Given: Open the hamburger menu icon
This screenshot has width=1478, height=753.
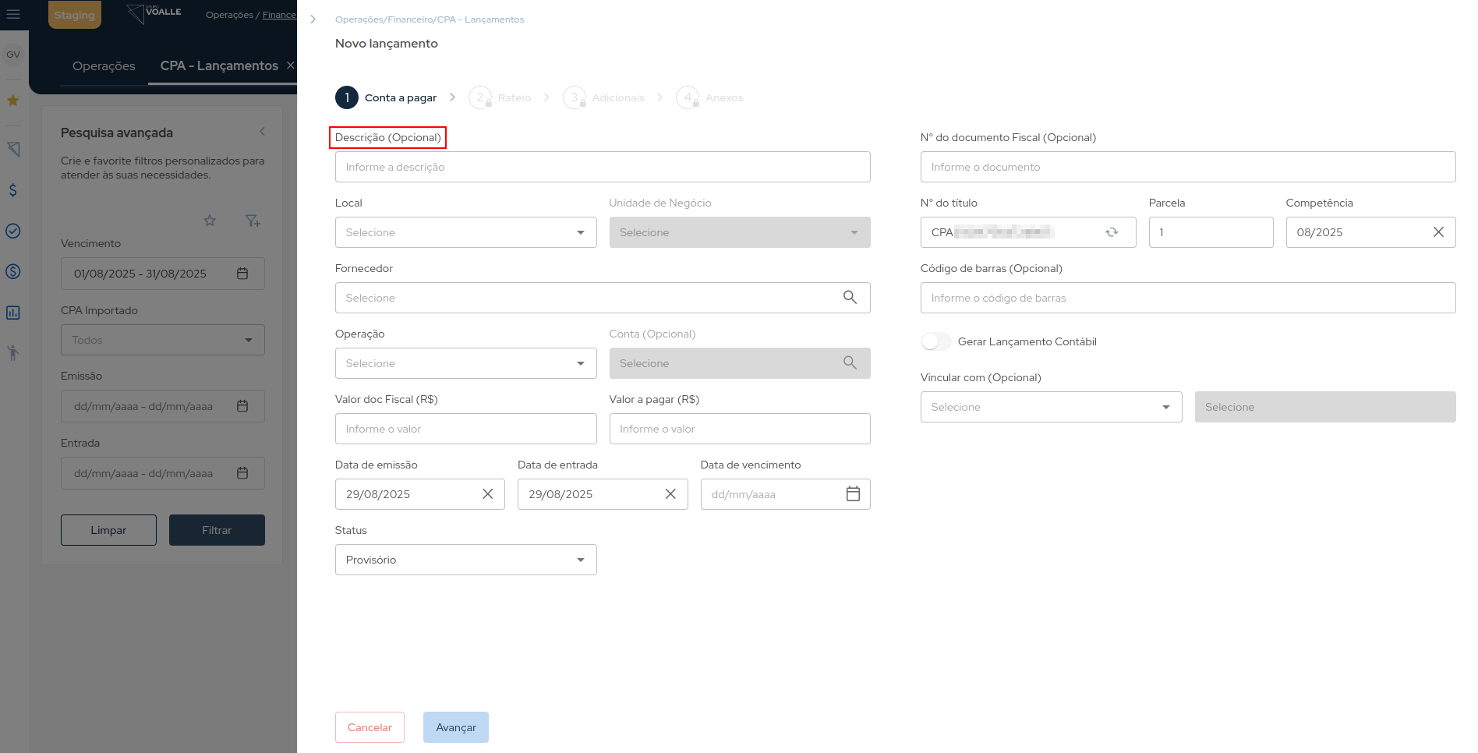Looking at the screenshot, I should (13, 14).
